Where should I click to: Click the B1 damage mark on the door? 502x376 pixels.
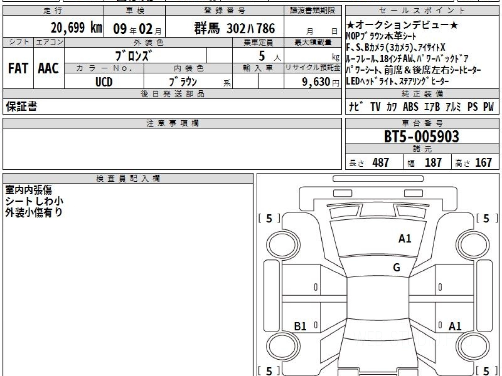[x=300, y=326]
